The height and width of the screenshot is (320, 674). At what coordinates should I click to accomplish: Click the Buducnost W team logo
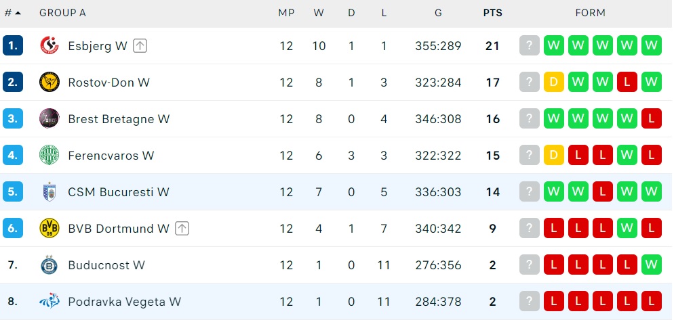click(49, 265)
